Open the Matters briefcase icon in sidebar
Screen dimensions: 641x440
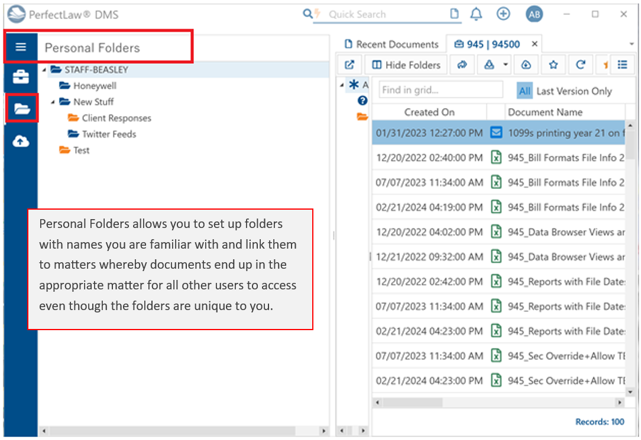[21, 77]
